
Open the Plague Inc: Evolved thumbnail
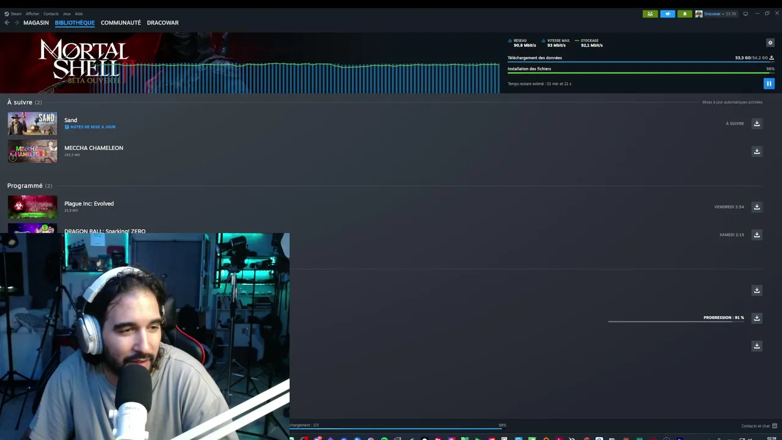(32, 207)
